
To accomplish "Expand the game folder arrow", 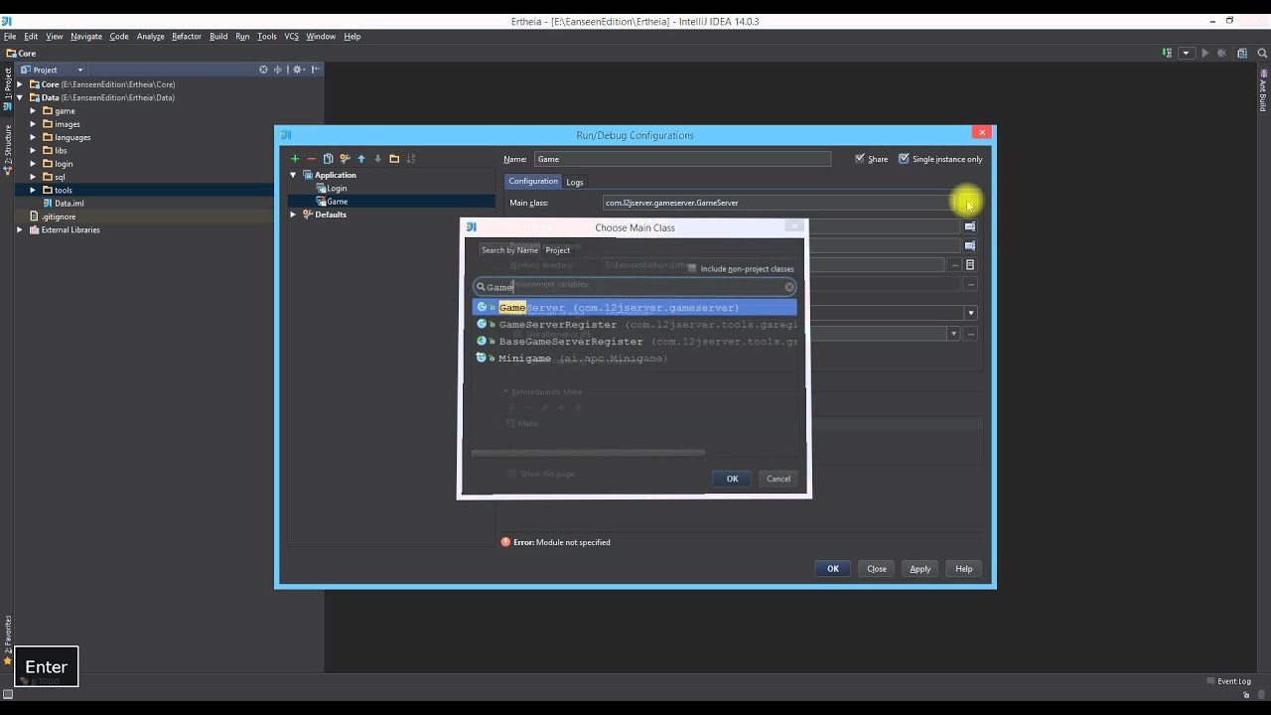I will tap(33, 111).
